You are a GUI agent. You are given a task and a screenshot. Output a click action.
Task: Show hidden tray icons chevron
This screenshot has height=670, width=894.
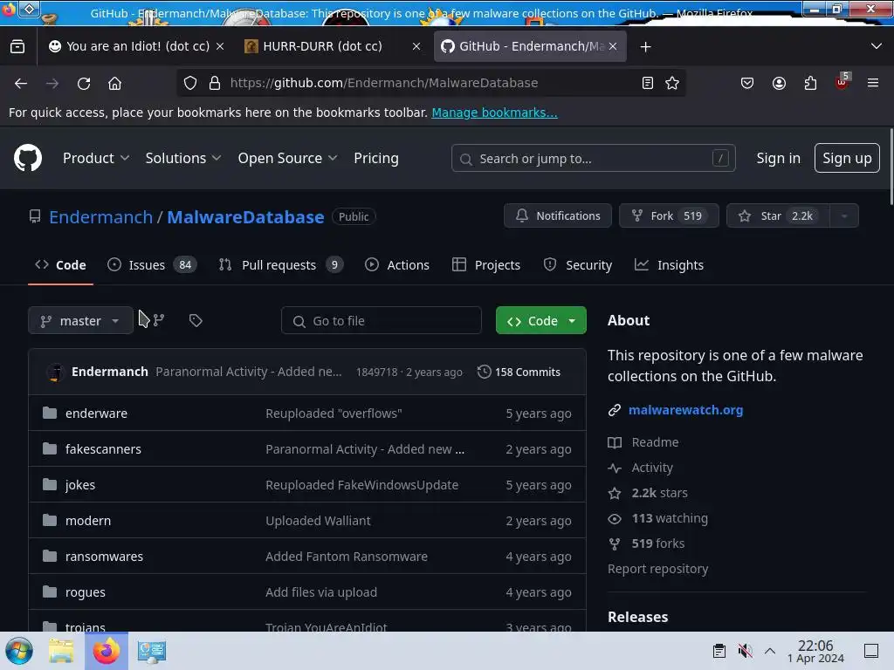point(770,651)
